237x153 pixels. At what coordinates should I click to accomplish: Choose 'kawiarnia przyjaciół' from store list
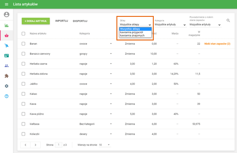pyautogui.click(x=132, y=32)
